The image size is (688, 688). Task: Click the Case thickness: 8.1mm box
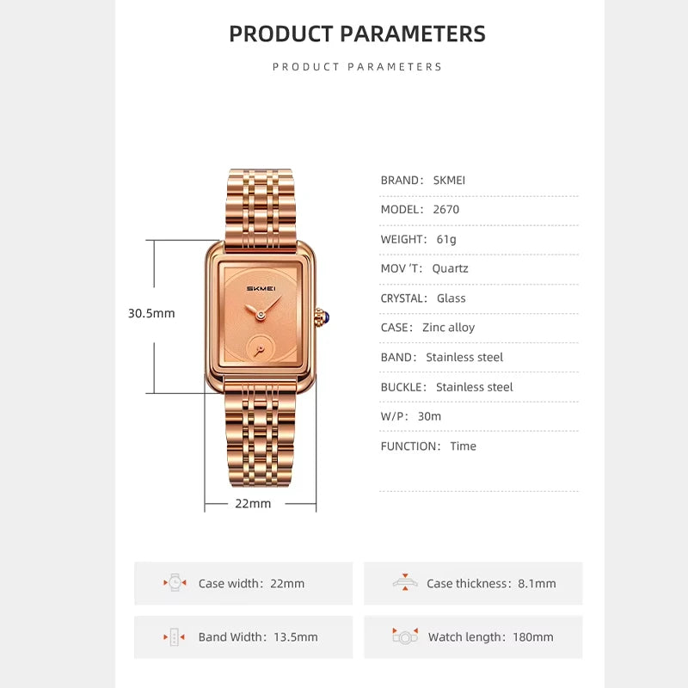pyautogui.click(x=473, y=583)
